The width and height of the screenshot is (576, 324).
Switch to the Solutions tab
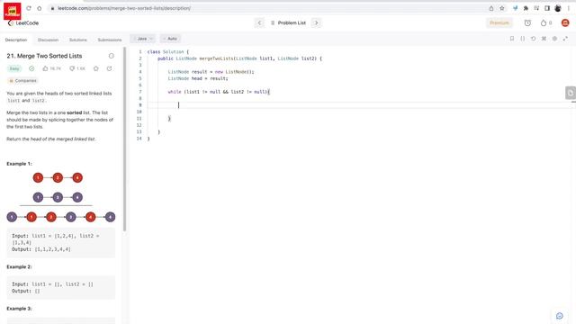coord(78,40)
